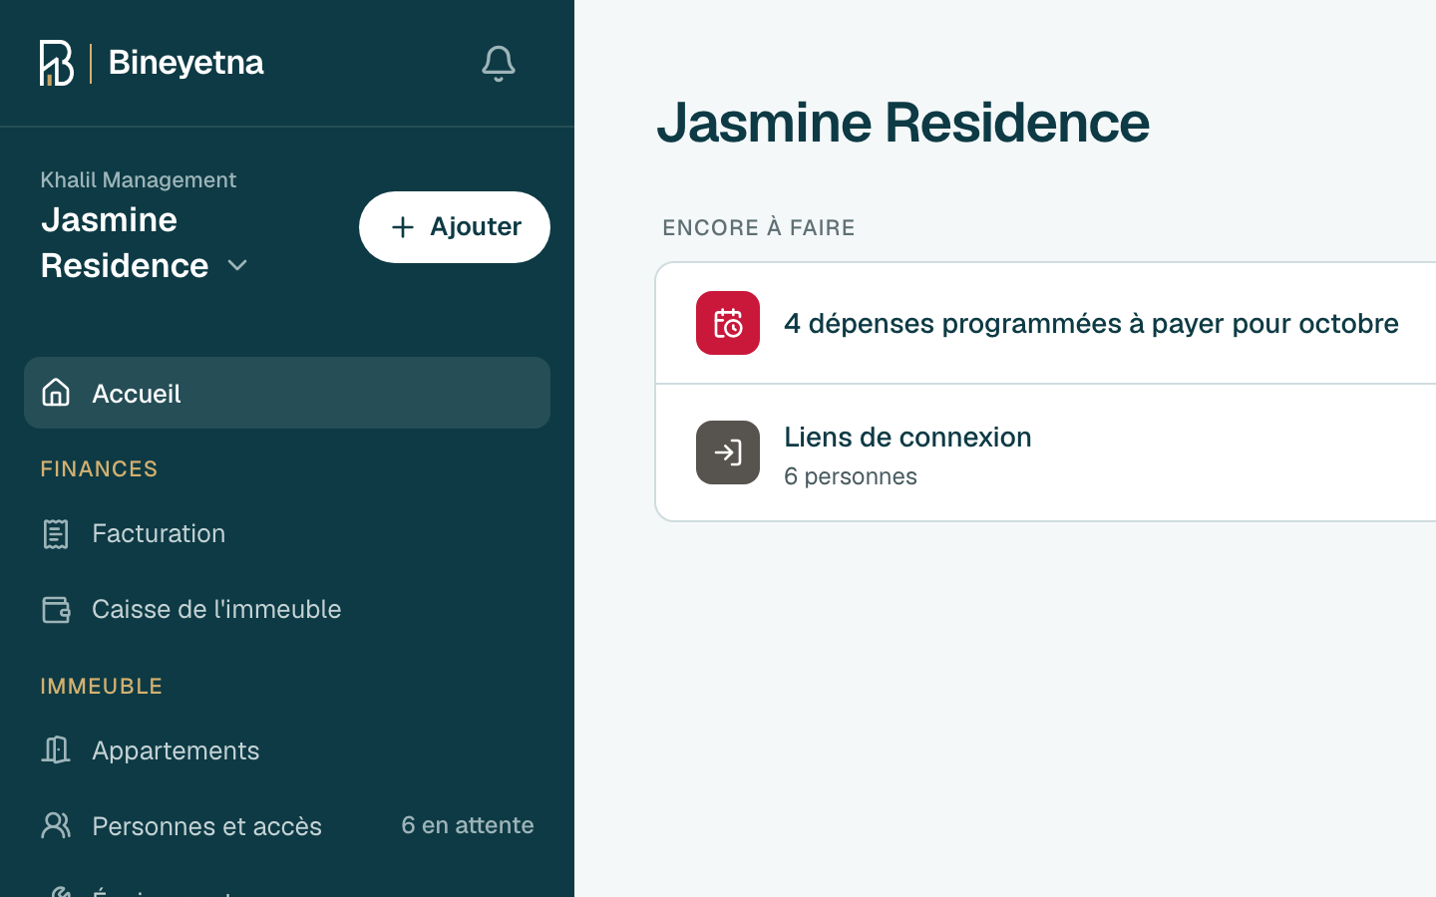Go to Accueil in the sidebar
1436x897 pixels.
coord(287,393)
